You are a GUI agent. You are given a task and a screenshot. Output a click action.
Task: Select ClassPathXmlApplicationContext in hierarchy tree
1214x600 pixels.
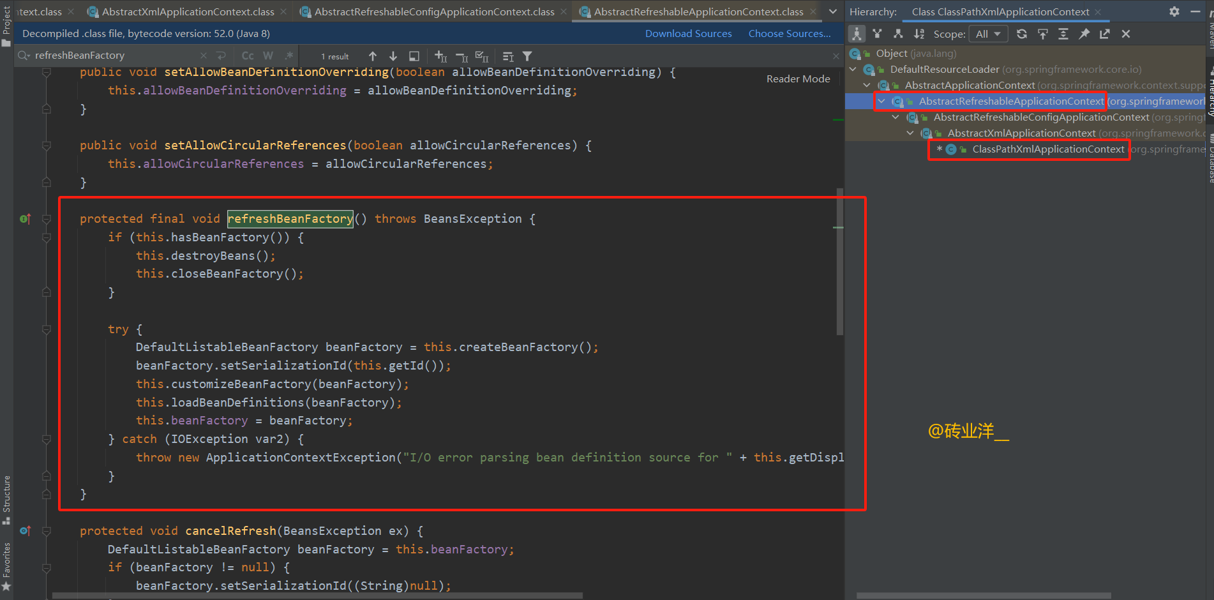click(x=1048, y=149)
